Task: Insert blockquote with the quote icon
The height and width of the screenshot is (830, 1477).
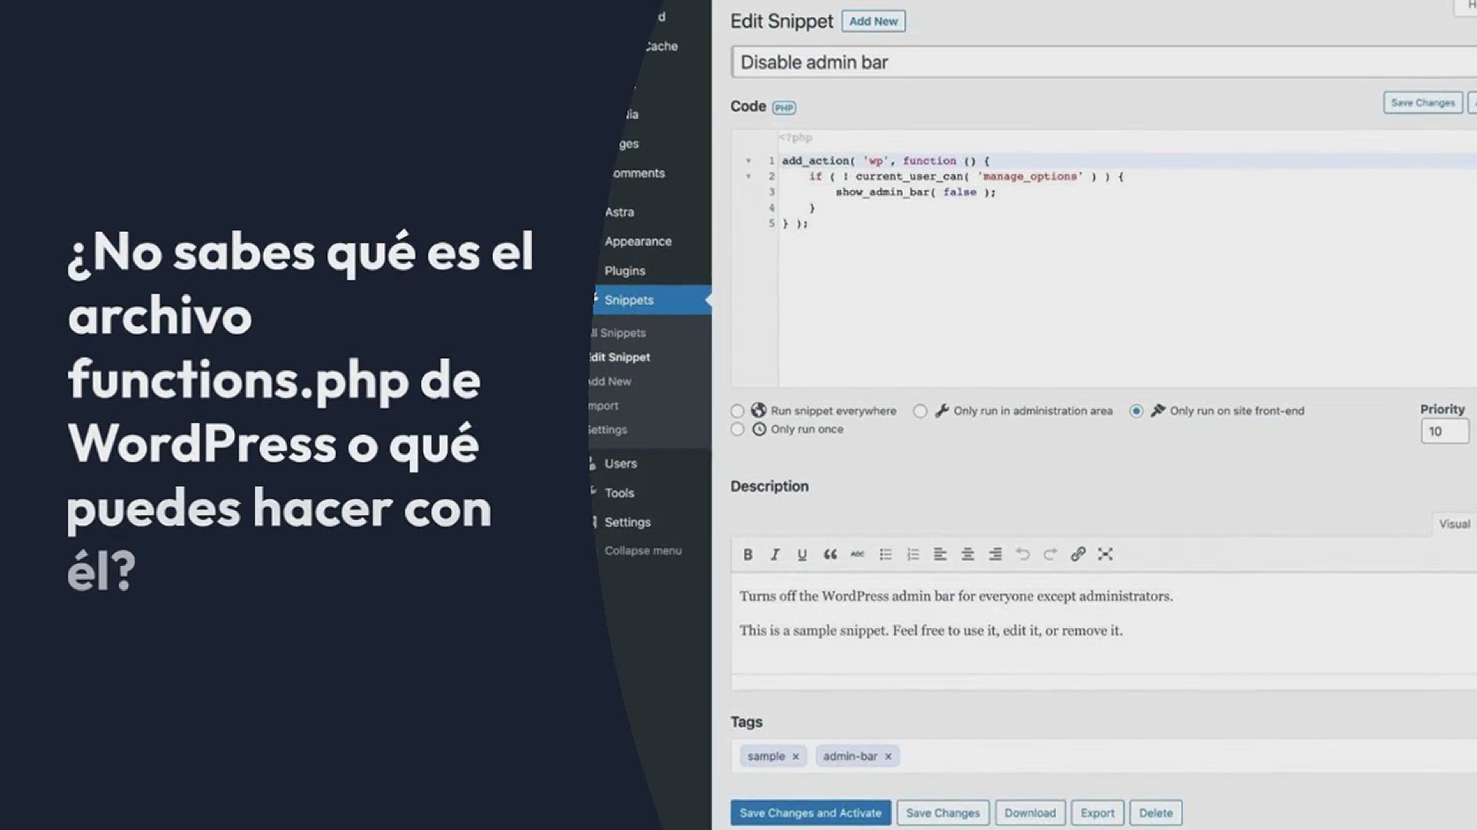Action: (x=830, y=555)
